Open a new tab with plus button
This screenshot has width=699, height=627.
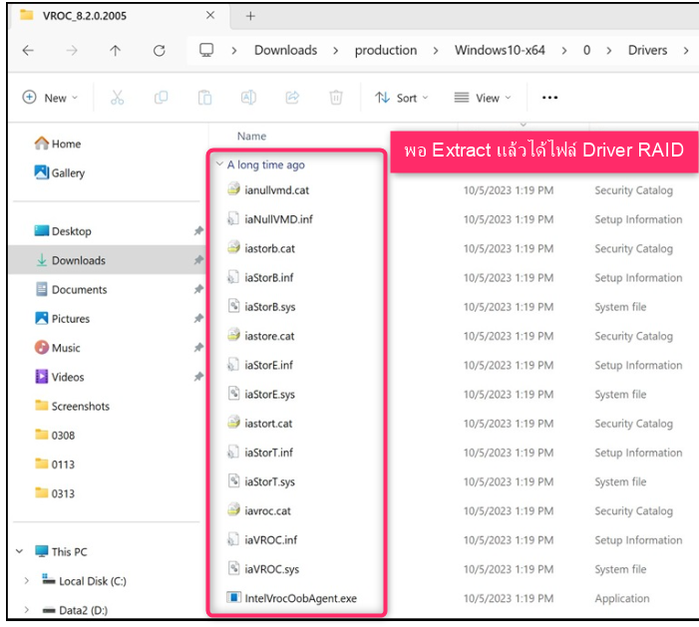[x=250, y=16]
